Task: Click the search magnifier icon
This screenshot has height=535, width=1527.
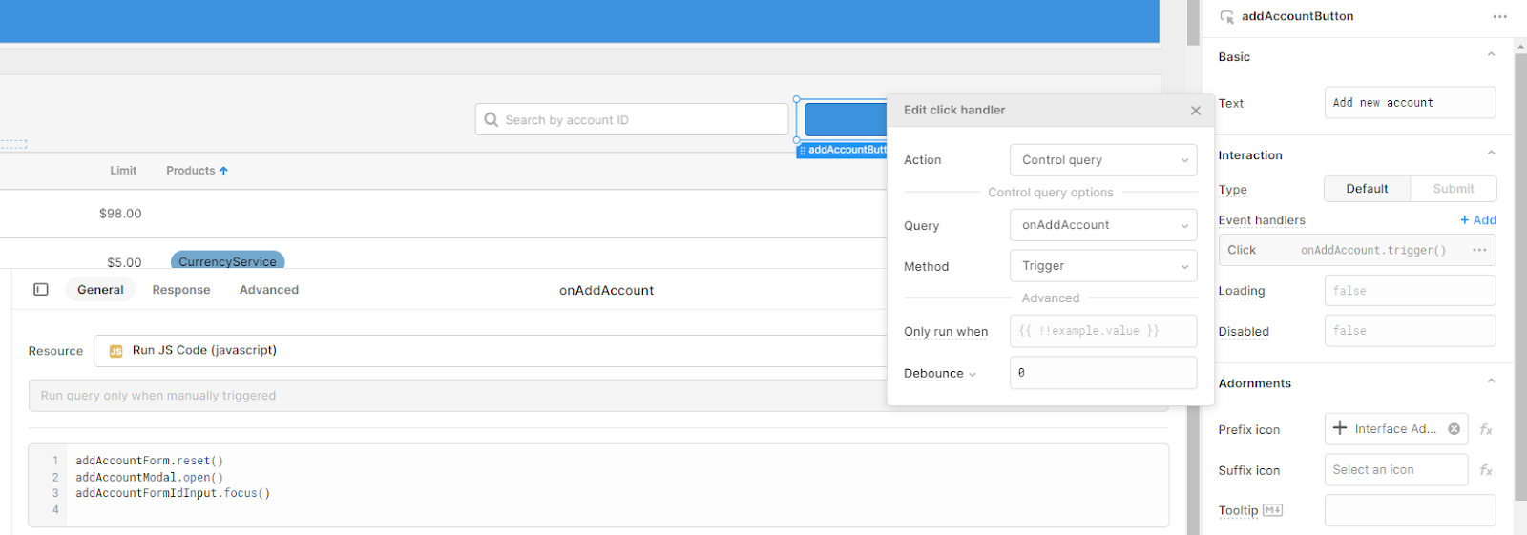Action: pyautogui.click(x=492, y=120)
